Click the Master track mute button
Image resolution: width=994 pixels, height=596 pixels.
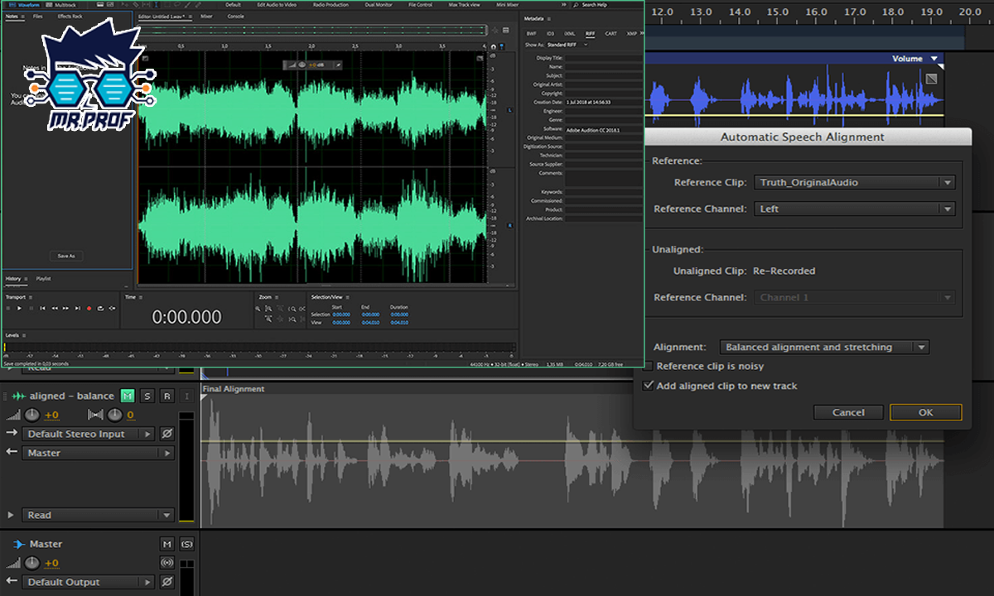[x=166, y=544]
